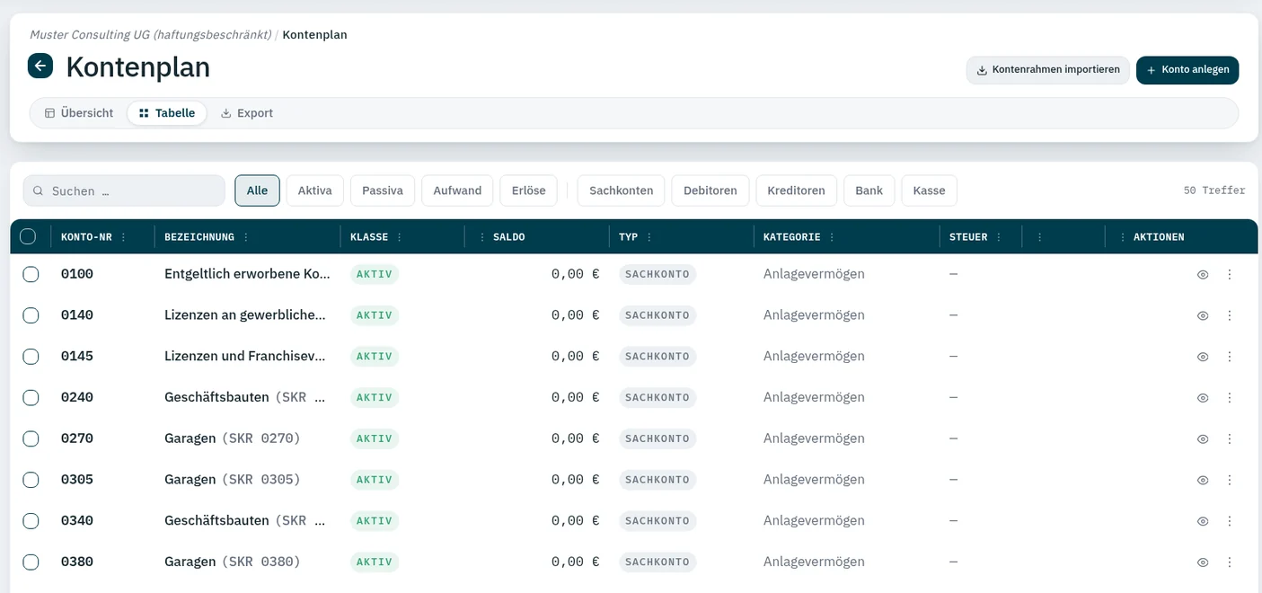Toggle the checkbox for account 0270

[x=31, y=438]
